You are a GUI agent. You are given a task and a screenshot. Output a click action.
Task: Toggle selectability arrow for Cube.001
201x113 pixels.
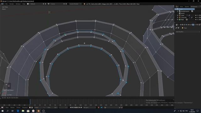tap(198, 18)
